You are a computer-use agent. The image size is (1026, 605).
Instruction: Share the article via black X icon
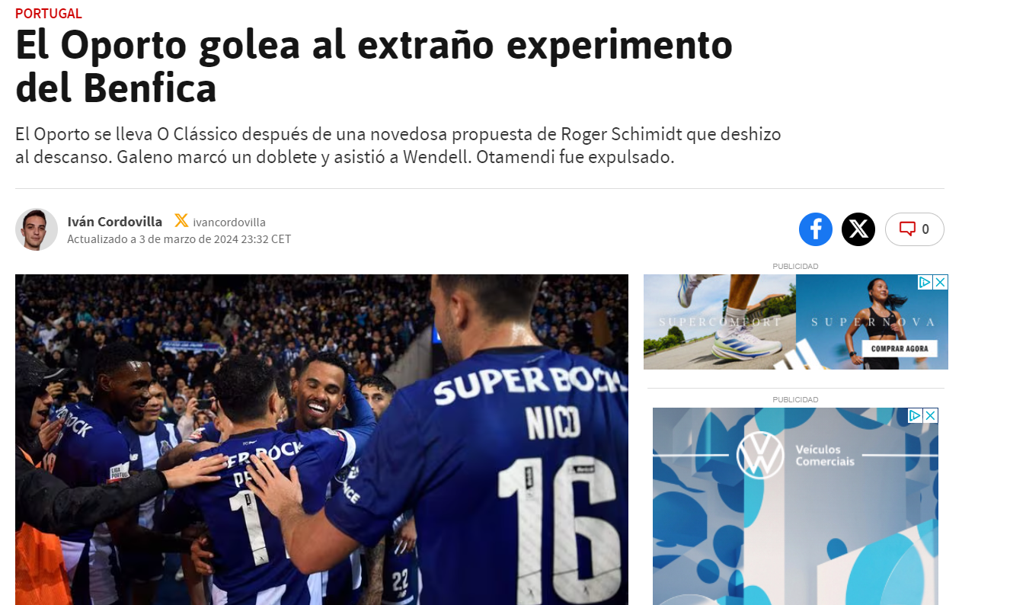tap(858, 229)
